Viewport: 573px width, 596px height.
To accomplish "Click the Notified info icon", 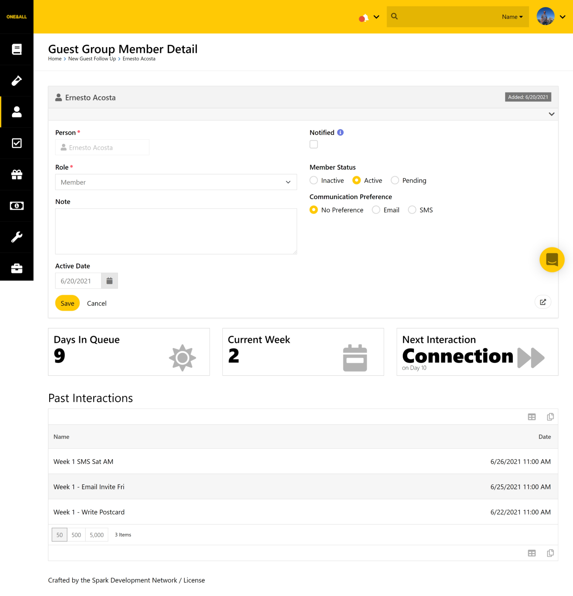I will [341, 133].
